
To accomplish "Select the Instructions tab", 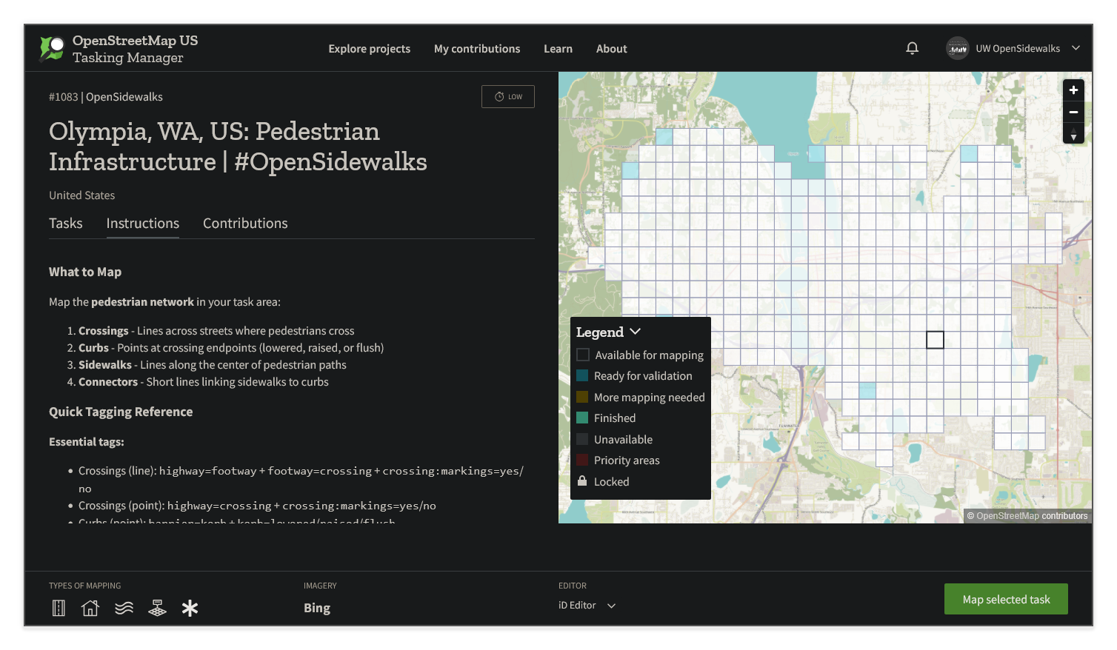I will (143, 224).
